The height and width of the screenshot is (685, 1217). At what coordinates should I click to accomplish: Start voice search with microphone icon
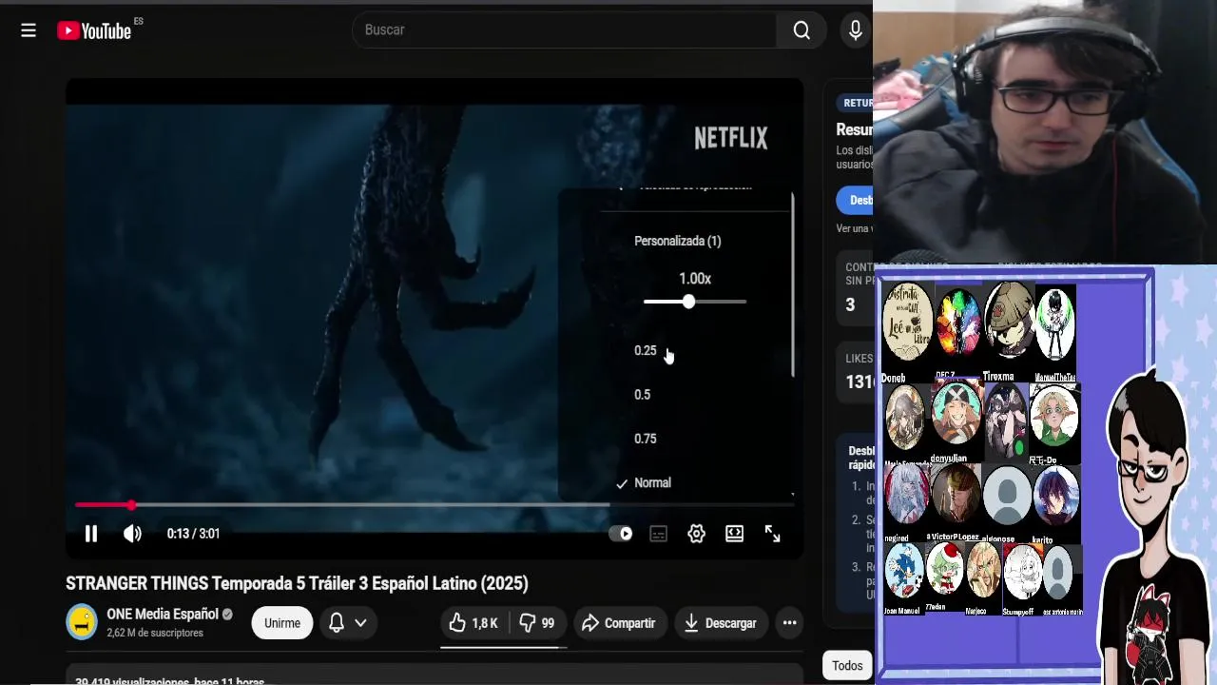pos(856,30)
